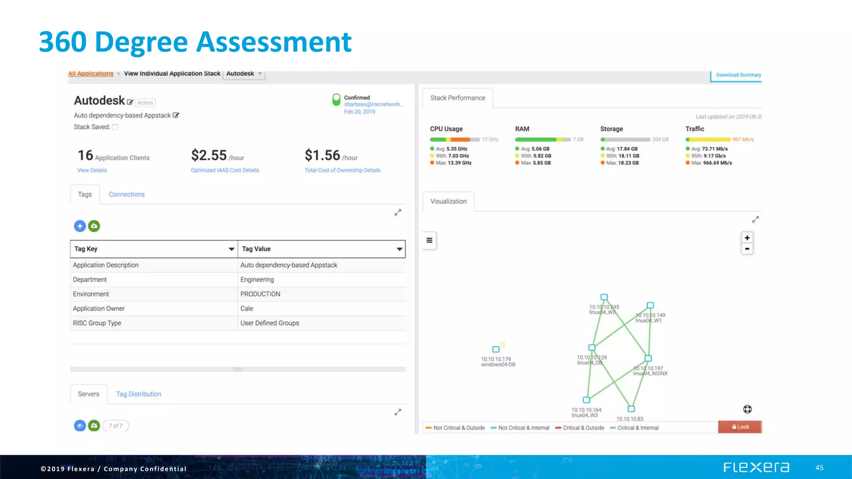Click the Cale application owner cell
Screen dimensions: 852x479
[322, 309]
